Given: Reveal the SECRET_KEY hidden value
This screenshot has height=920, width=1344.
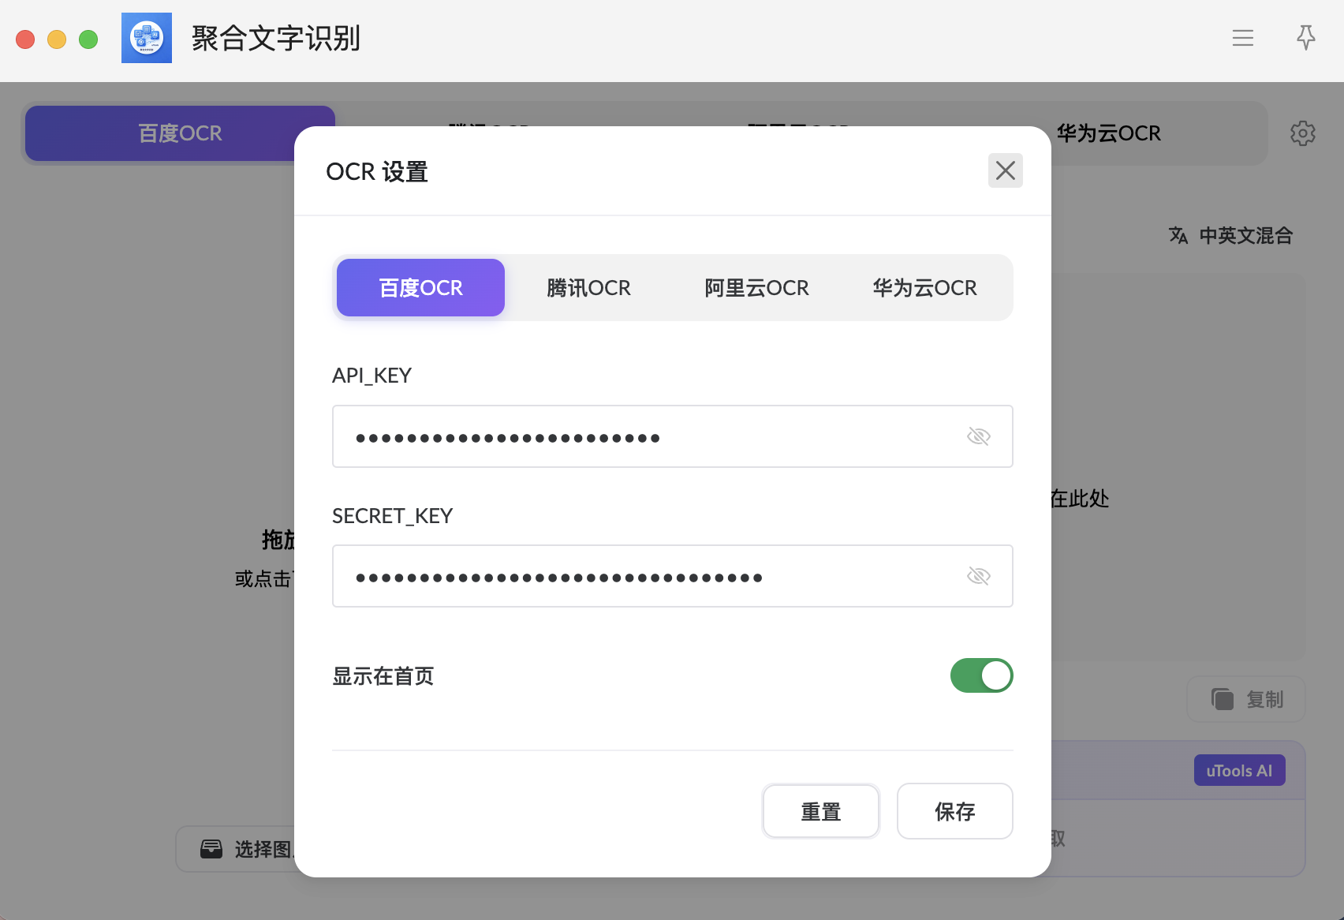Looking at the screenshot, I should click(x=978, y=576).
